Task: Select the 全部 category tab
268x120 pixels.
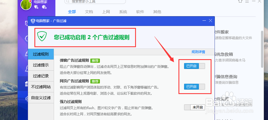Action: (72, 12)
